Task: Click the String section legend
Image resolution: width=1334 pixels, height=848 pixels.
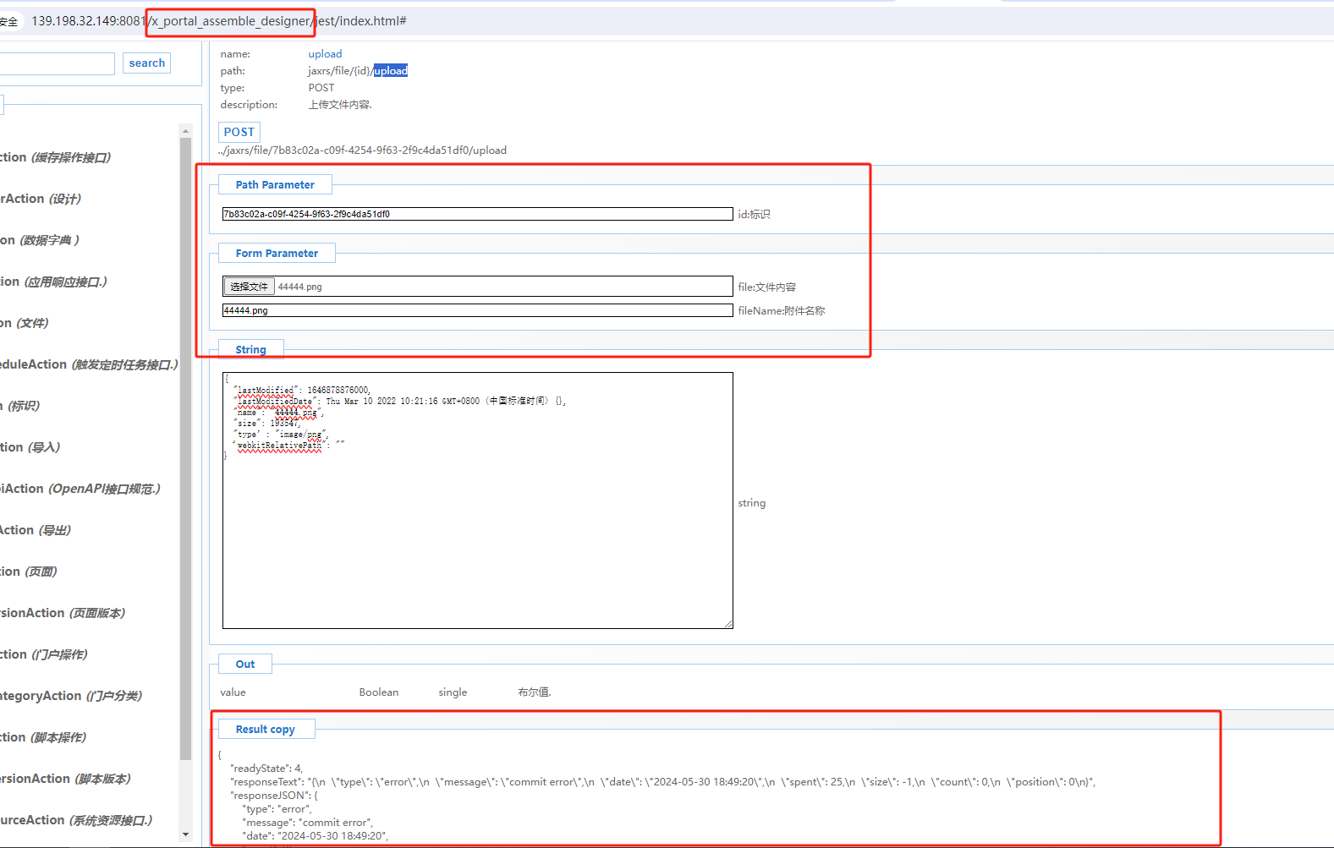Action: pyautogui.click(x=250, y=349)
